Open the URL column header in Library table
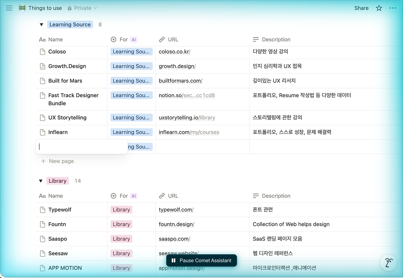This screenshot has width=403, height=278. coord(169,196)
